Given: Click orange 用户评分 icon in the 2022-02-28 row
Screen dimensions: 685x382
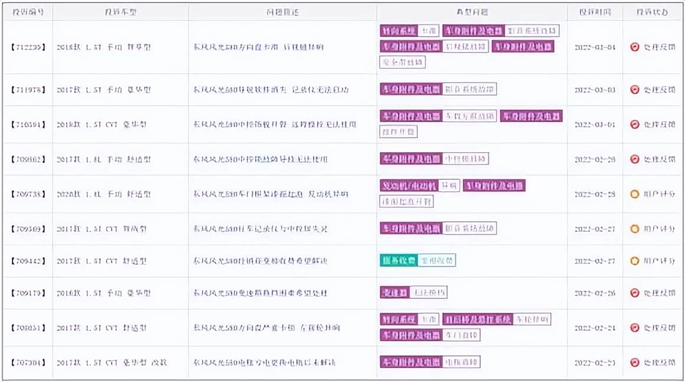Looking at the screenshot, I should [x=635, y=193].
